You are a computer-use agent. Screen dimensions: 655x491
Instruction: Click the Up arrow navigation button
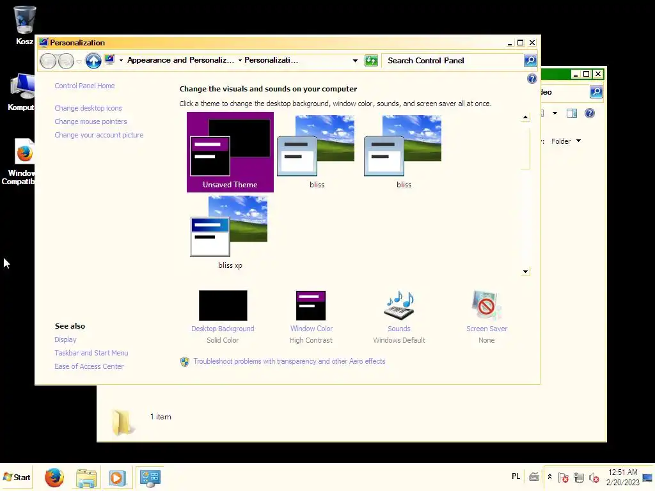pyautogui.click(x=93, y=61)
